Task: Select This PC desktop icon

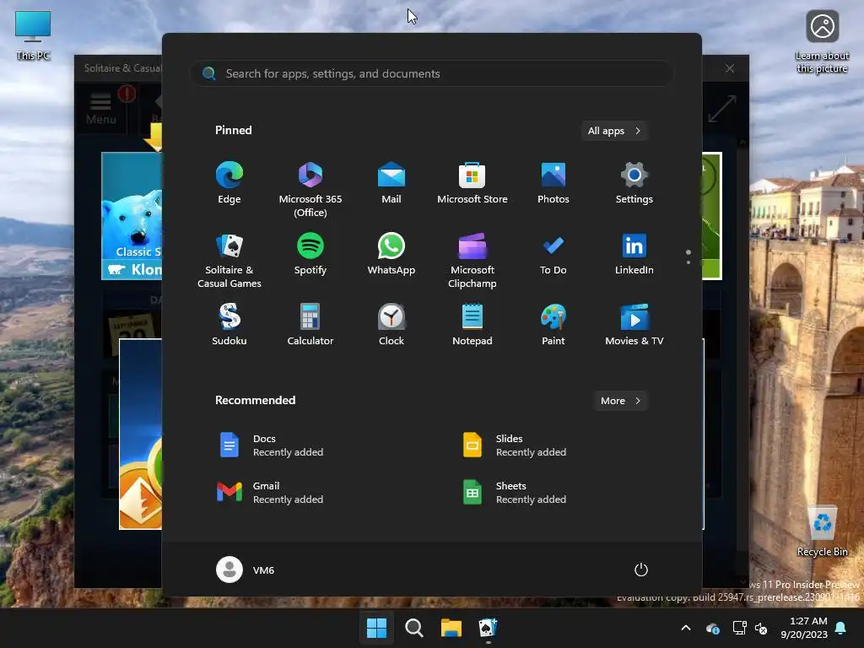Action: click(33, 35)
